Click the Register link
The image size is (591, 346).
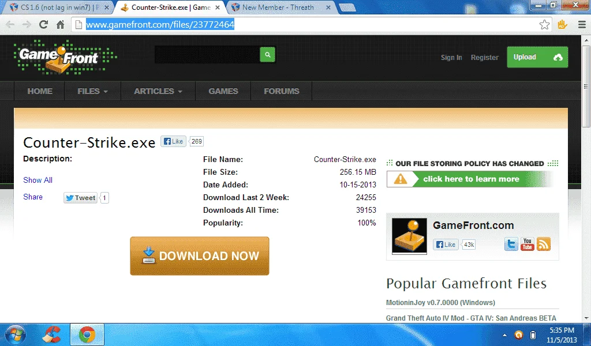tap(485, 58)
